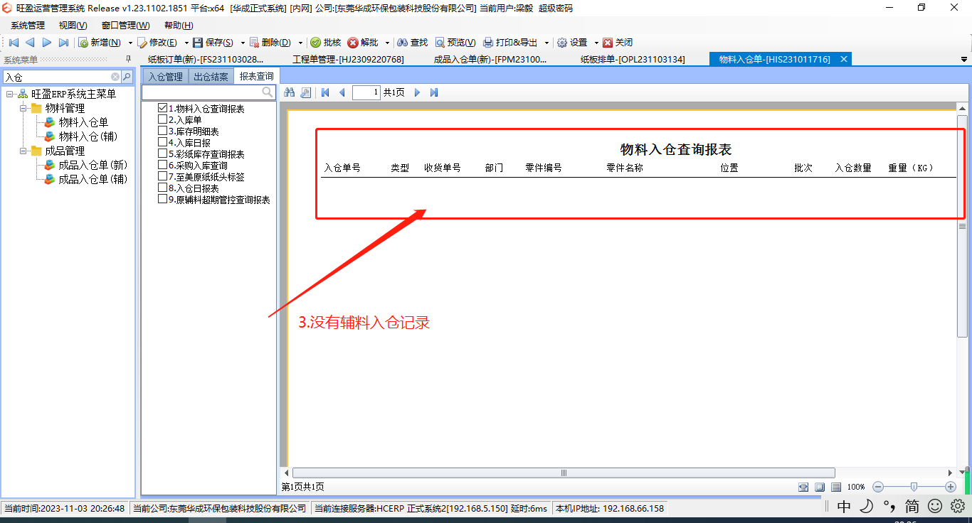Check the 5.彩纸库存查询报表 checkbox
This screenshot has width=972, height=523.
(x=162, y=154)
